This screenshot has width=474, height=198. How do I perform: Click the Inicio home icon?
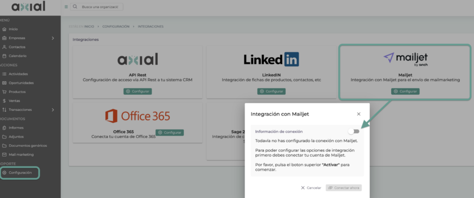tap(4, 29)
